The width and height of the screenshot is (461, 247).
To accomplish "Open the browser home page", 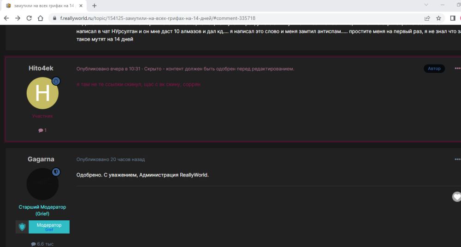I will 41,18.
